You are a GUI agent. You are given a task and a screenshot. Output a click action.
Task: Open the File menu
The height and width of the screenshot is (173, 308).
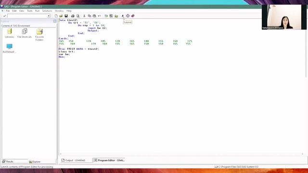8,11
